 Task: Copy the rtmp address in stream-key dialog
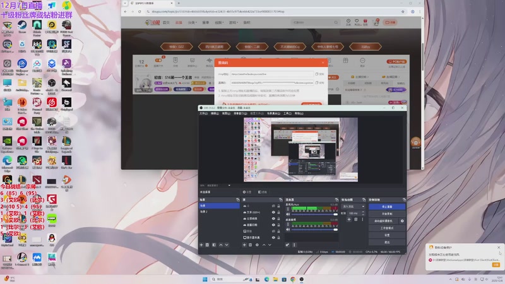tap(319, 74)
